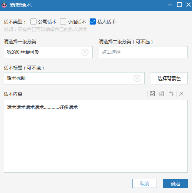Click the document template icon above content
The width and height of the screenshot is (192, 193).
162,94
